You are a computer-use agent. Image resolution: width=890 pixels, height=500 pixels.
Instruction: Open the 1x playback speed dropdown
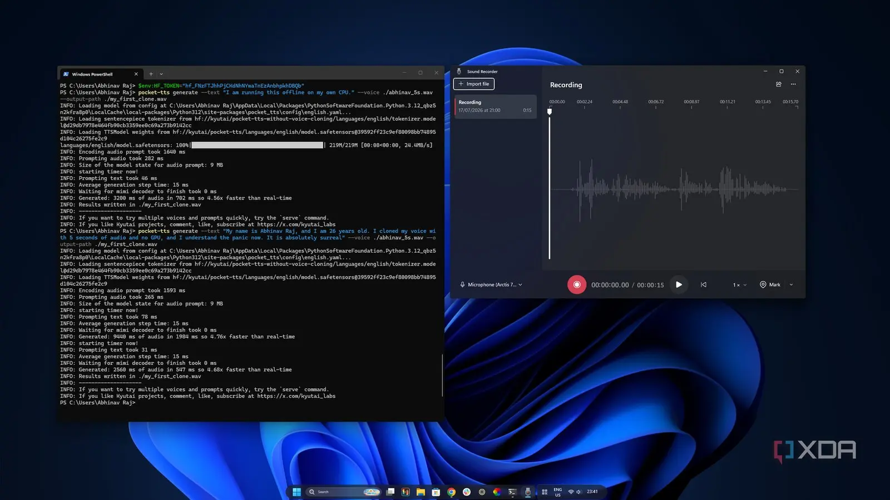pos(739,285)
